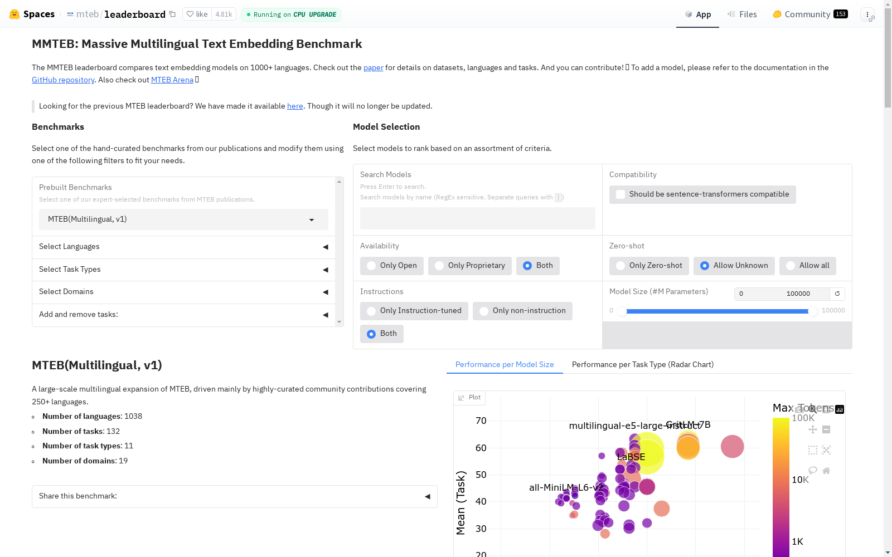Open the three-dot space options menu

pos(867,14)
